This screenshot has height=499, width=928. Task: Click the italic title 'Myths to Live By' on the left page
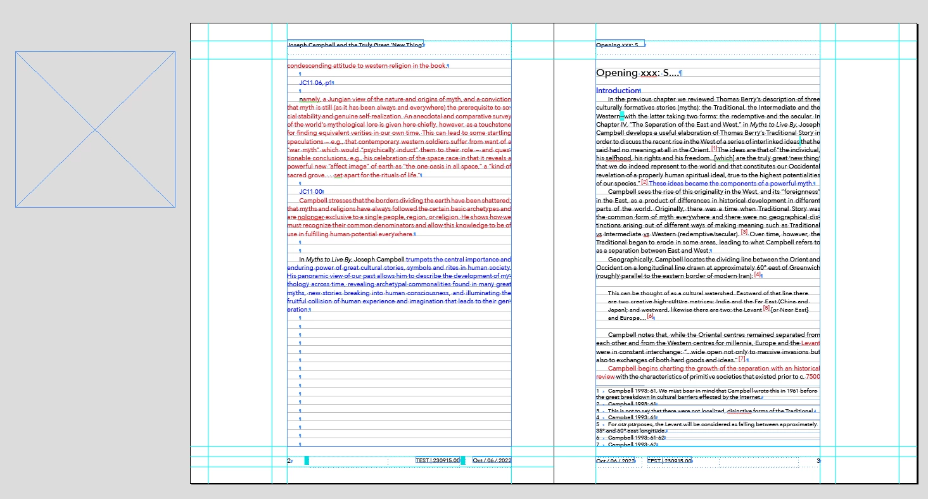pyautogui.click(x=329, y=260)
